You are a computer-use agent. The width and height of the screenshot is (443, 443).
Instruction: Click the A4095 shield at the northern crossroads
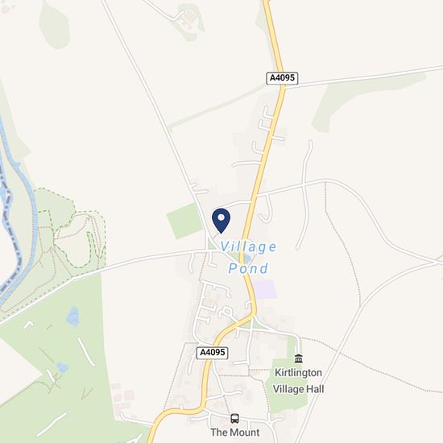[282, 77]
